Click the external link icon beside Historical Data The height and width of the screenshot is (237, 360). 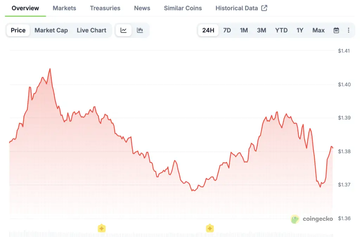[264, 8]
